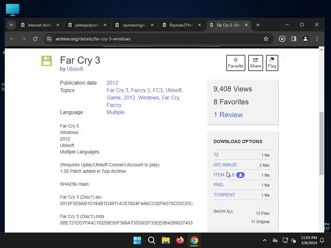Screen dimensions: 331x248
Task: Click the network tray icon
Action: (285, 240)
